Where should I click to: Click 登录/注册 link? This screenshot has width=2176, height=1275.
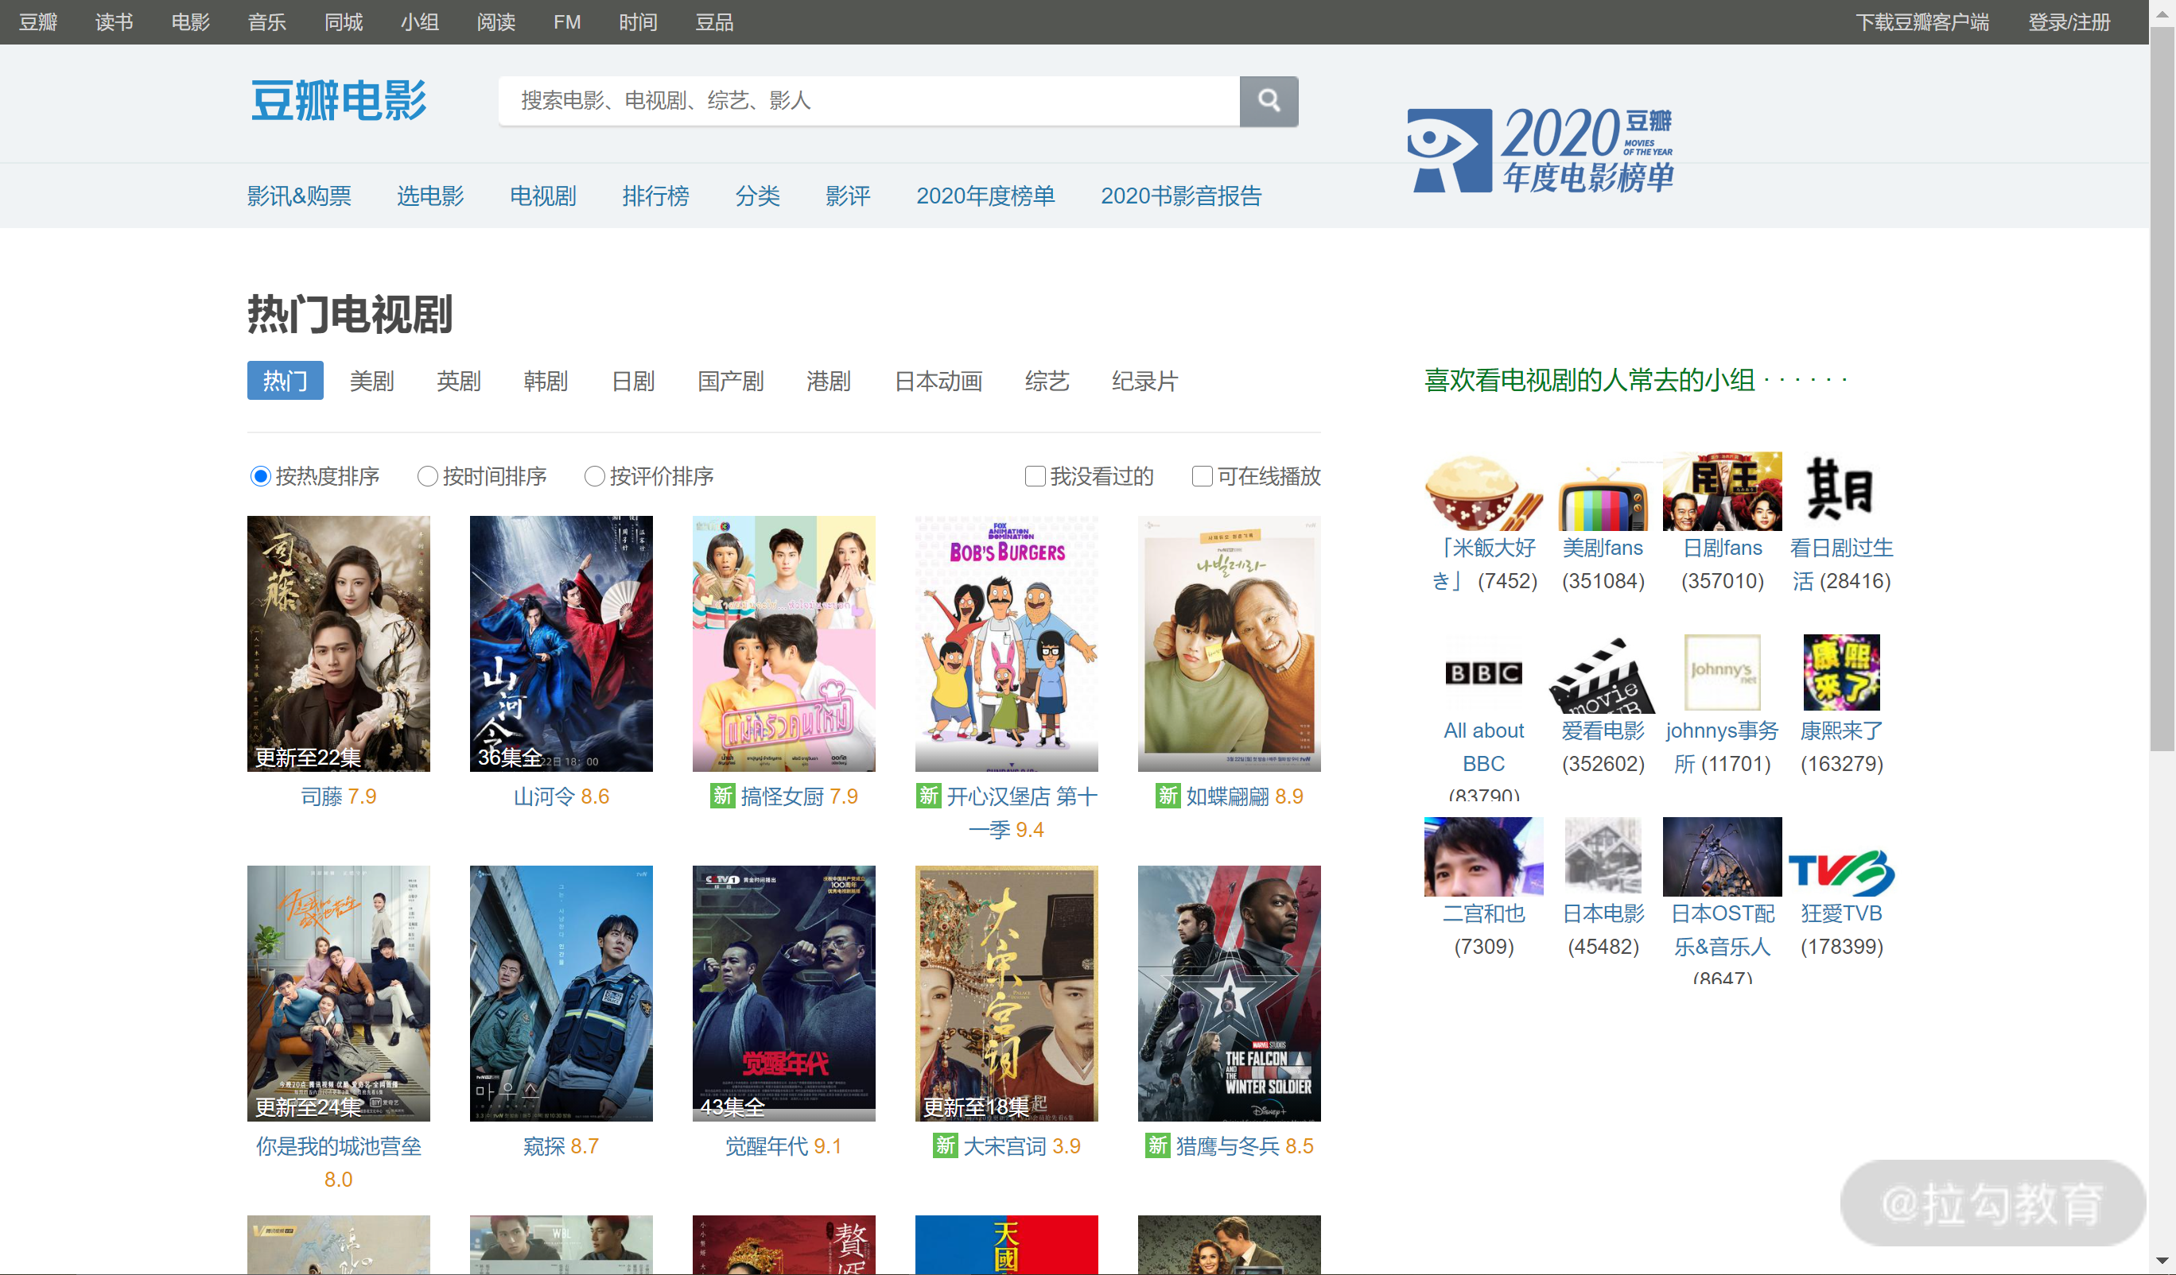[2069, 22]
